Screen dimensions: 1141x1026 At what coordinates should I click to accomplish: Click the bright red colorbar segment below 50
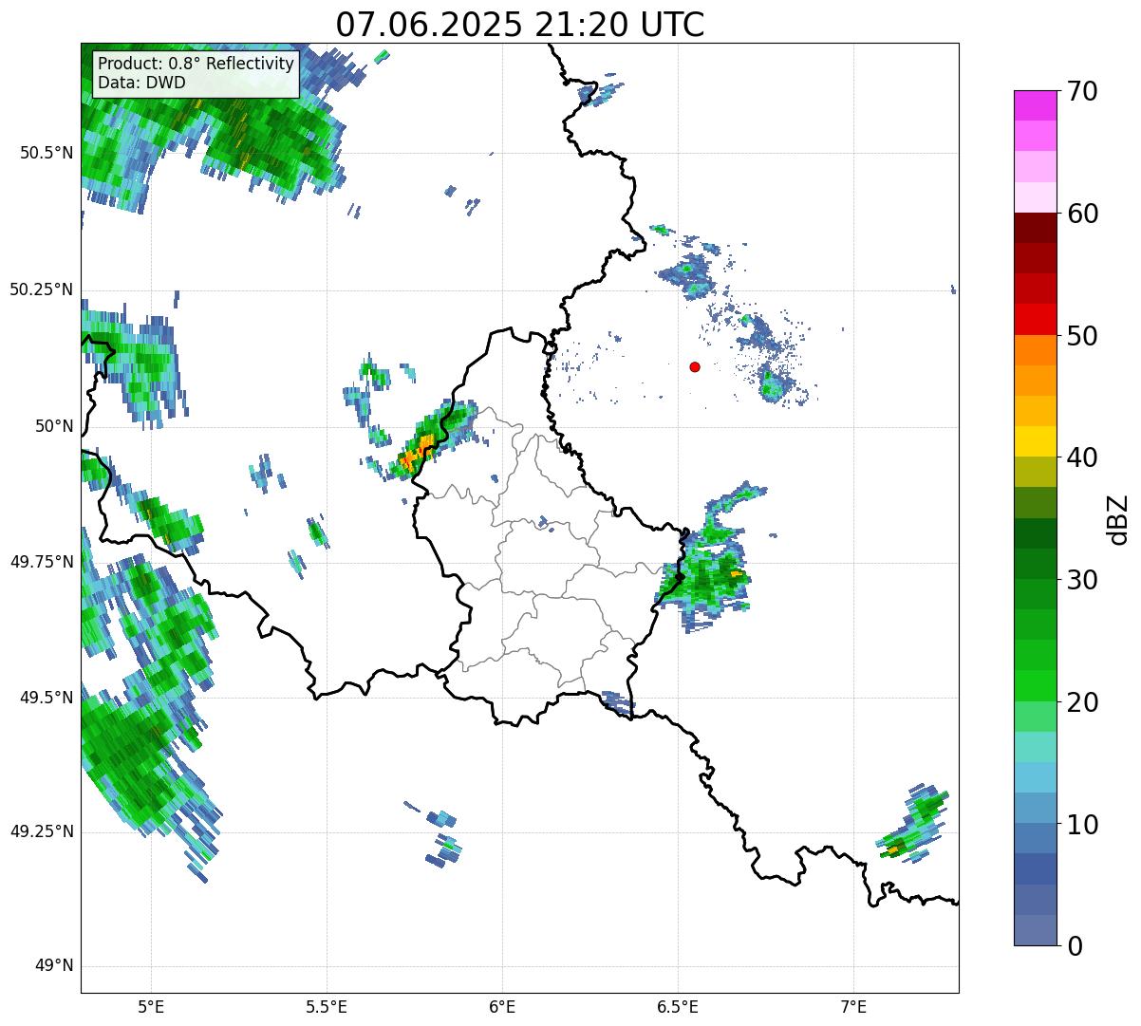1035,320
